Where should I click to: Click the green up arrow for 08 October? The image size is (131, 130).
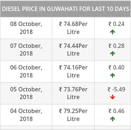(112, 32)
